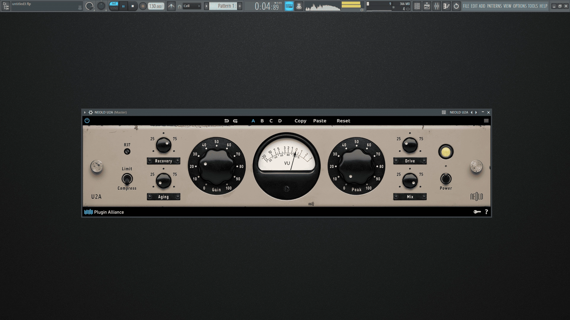570x320 pixels.
Task: Open the Pattern 1 selector
Action: pyautogui.click(x=223, y=6)
